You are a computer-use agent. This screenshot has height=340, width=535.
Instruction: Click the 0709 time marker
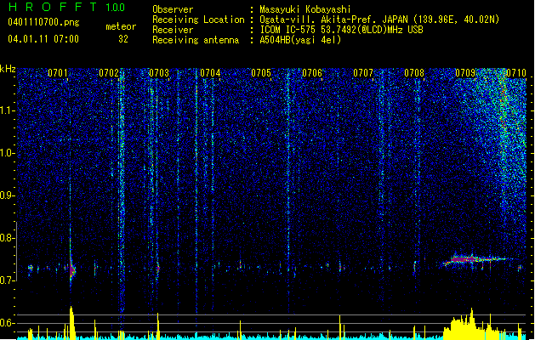tap(465, 73)
